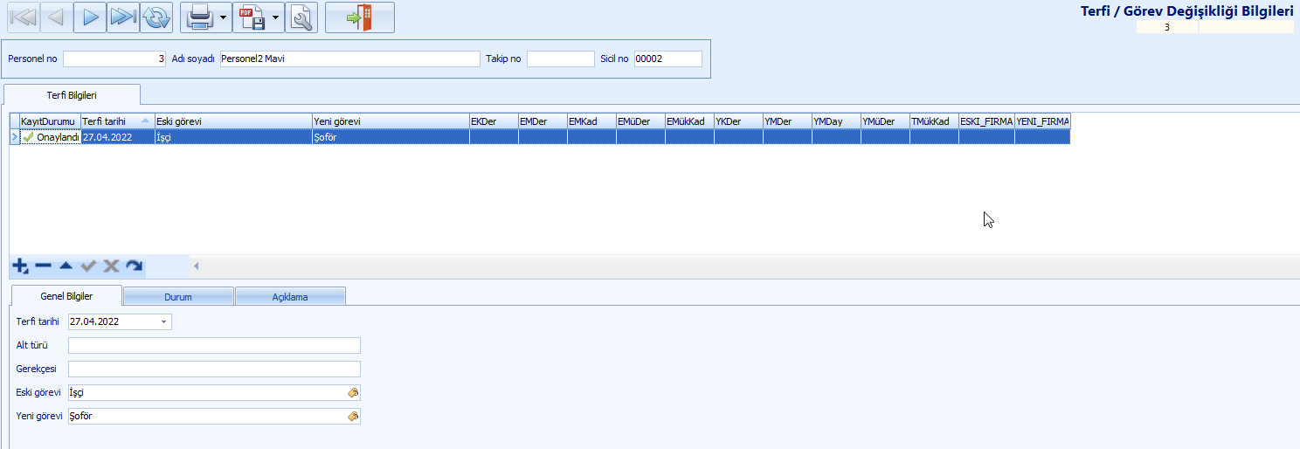The width and height of the screenshot is (1300, 449).
Task: Save as PDF icon
Action: [x=252, y=17]
